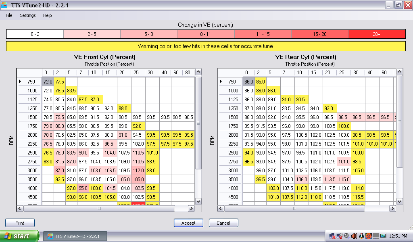Click the rocket icon in the system tray
This screenshot has height=242, width=413.
(x=361, y=236)
